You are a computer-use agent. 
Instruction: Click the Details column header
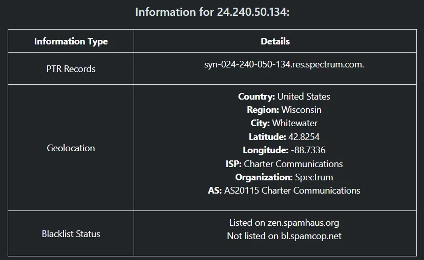click(275, 41)
